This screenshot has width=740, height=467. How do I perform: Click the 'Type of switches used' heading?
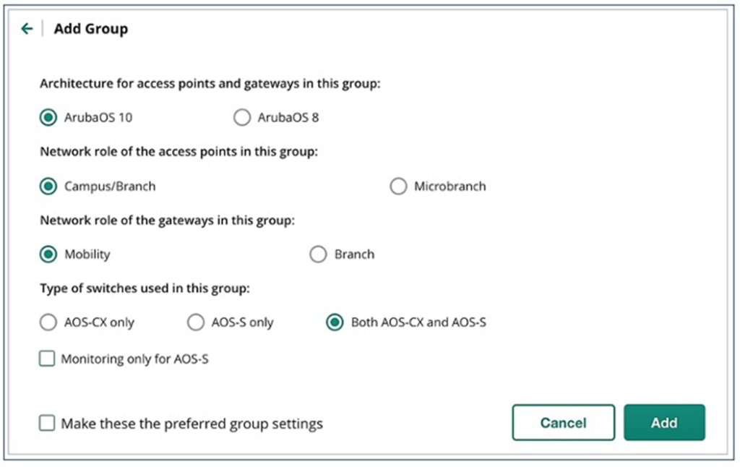(x=145, y=288)
